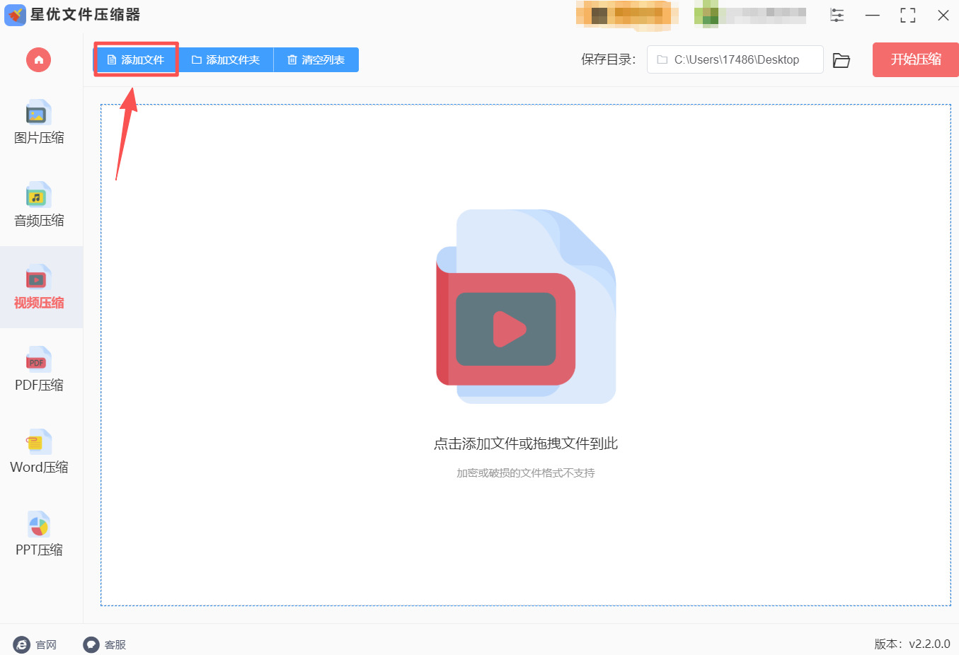The width and height of the screenshot is (959, 655).
Task: Click the 添加文件夹 add folder button
Action: (225, 59)
